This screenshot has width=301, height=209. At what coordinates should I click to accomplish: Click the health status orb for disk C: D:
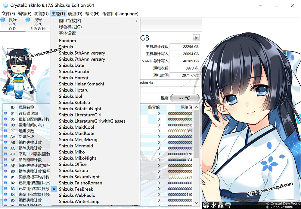[x=3, y=19]
